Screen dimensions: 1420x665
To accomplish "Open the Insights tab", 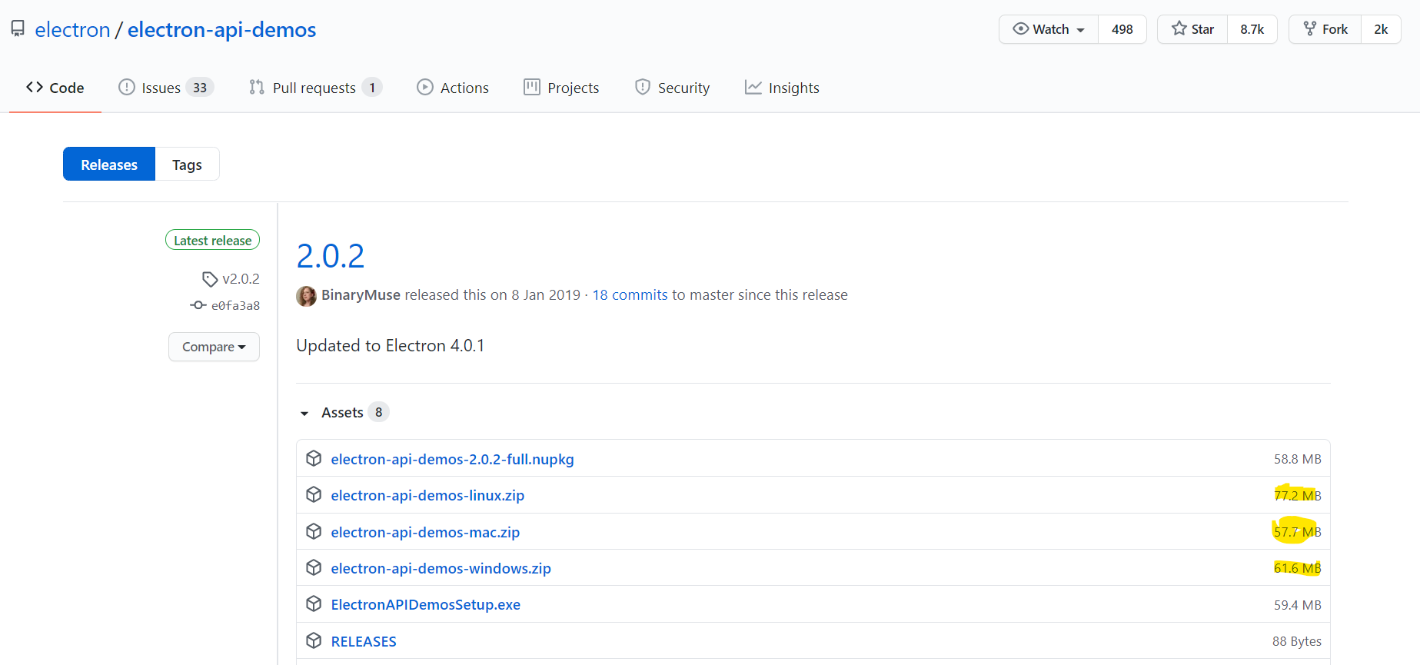I will (782, 88).
